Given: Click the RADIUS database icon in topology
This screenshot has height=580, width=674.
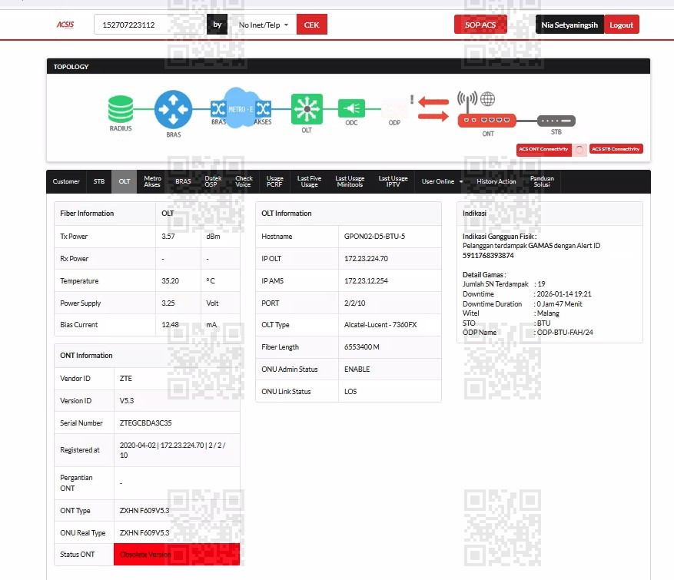Looking at the screenshot, I should point(121,109).
